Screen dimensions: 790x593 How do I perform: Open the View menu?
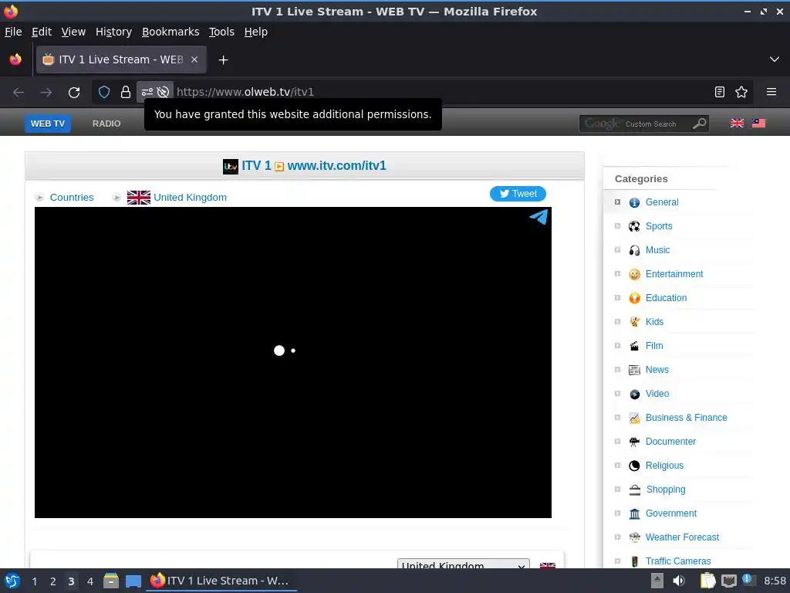coord(73,32)
